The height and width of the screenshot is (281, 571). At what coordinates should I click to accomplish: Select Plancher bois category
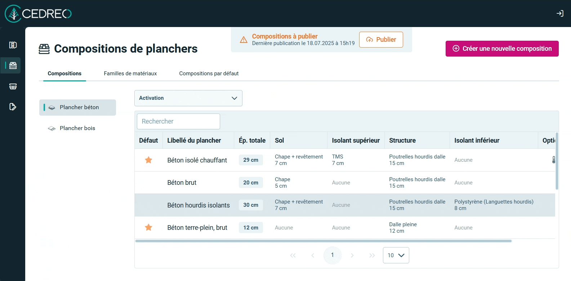pos(77,128)
